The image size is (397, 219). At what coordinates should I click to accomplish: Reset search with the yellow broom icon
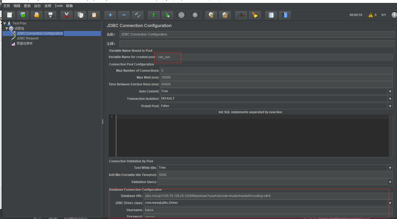coord(255,15)
